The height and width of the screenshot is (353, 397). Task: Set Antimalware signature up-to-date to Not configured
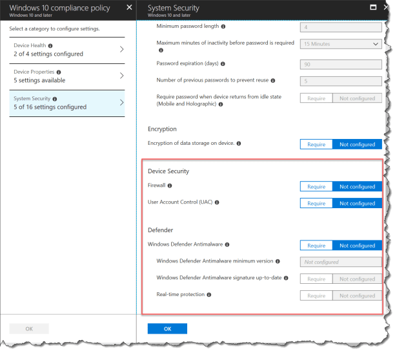357,279
